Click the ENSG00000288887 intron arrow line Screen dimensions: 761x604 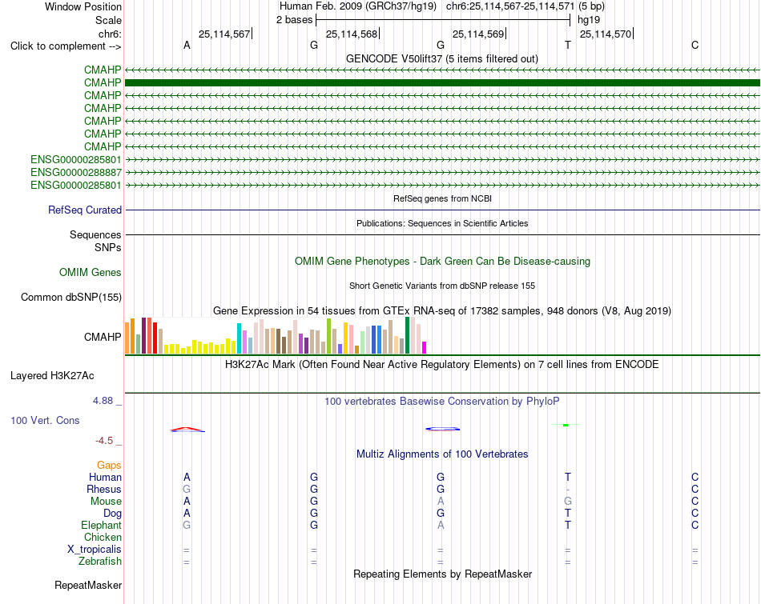click(443, 172)
